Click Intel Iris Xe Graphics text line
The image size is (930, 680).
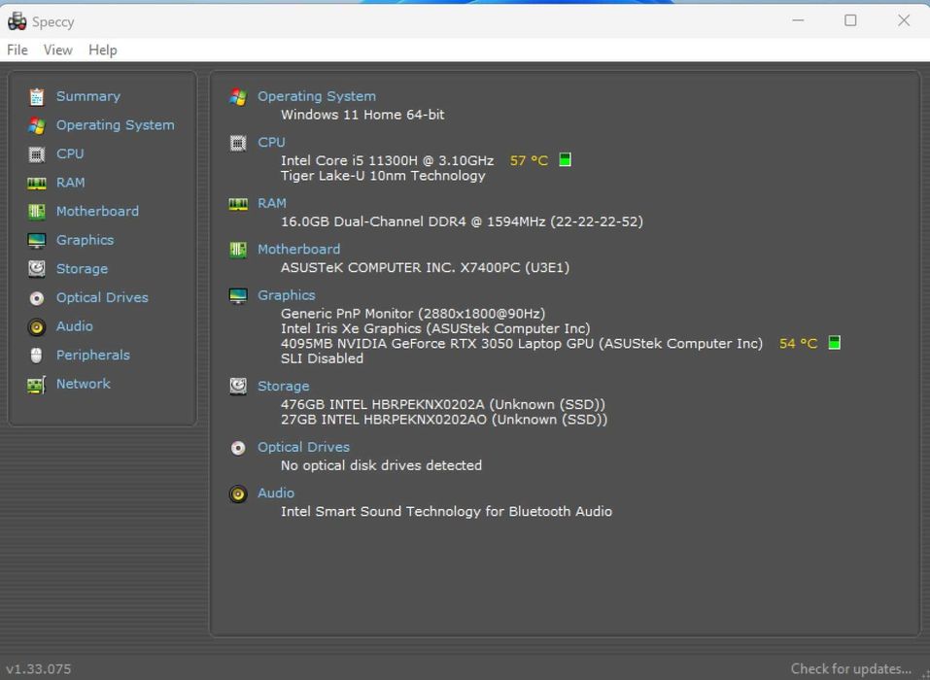[435, 328]
